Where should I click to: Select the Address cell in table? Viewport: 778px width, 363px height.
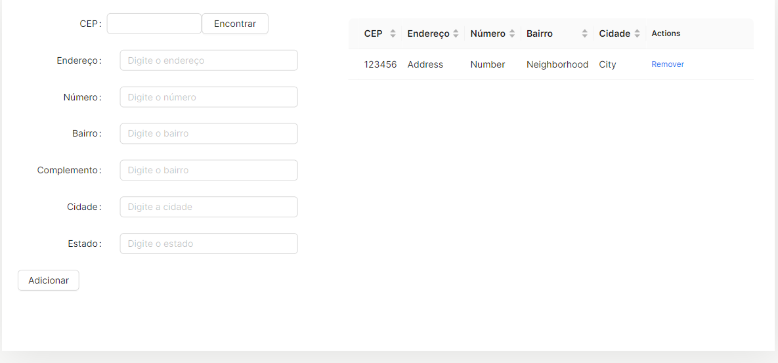pos(425,64)
